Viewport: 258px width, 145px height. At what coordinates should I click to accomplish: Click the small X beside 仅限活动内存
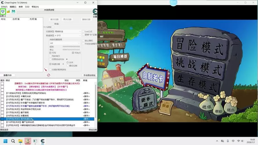pos(67,59)
